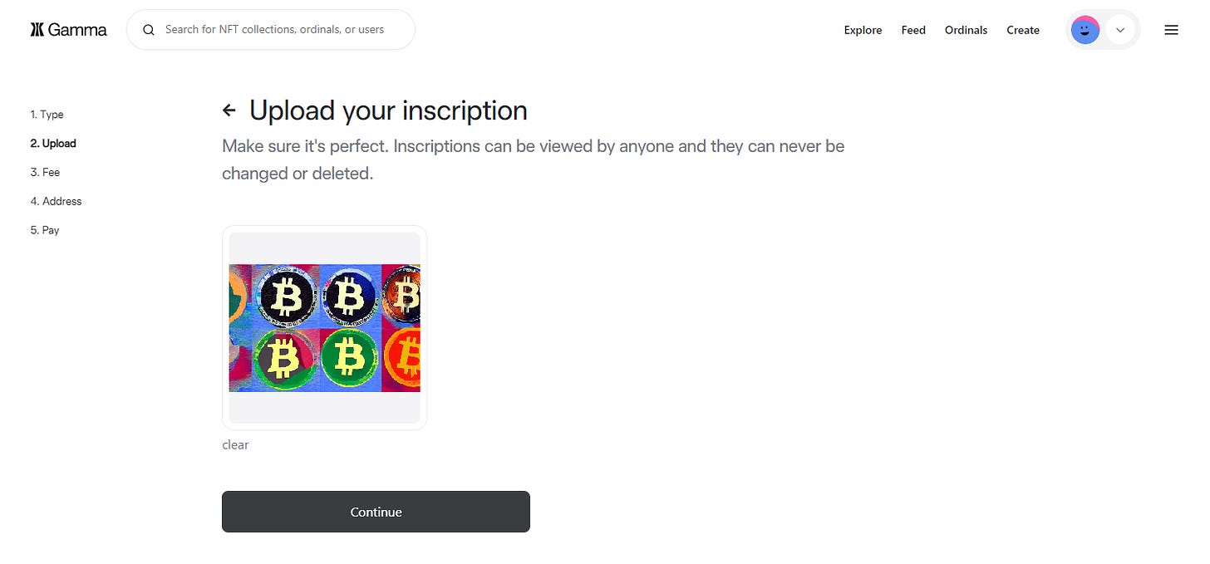The width and height of the screenshot is (1210, 564).
Task: Open the Explore page
Action: 863,30
